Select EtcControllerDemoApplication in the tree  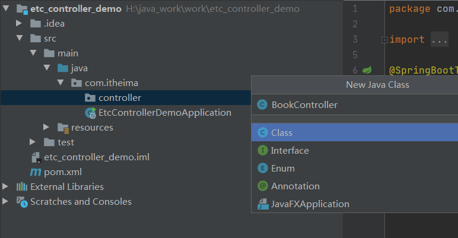click(x=165, y=113)
